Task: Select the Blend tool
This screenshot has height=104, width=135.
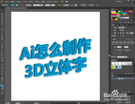Action: click(2, 65)
